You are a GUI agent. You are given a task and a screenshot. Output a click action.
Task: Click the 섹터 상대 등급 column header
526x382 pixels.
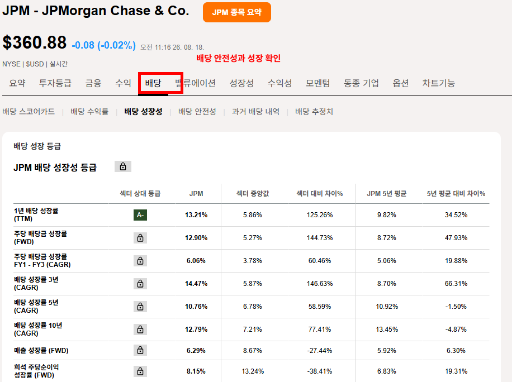coord(140,194)
